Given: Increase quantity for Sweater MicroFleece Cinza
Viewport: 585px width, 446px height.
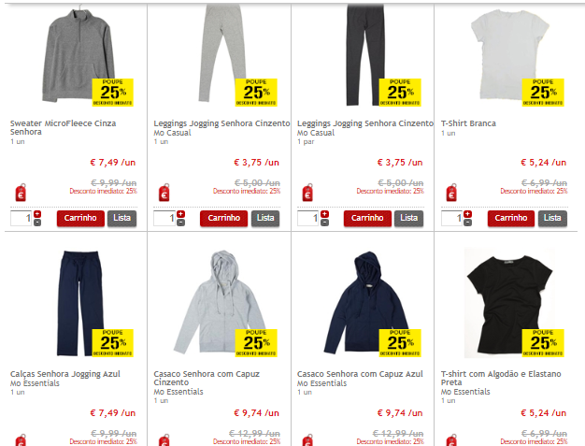Looking at the screenshot, I should 37,214.
